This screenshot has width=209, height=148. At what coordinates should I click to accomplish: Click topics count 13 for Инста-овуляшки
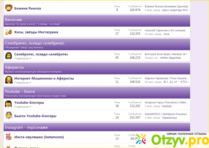[117, 139]
